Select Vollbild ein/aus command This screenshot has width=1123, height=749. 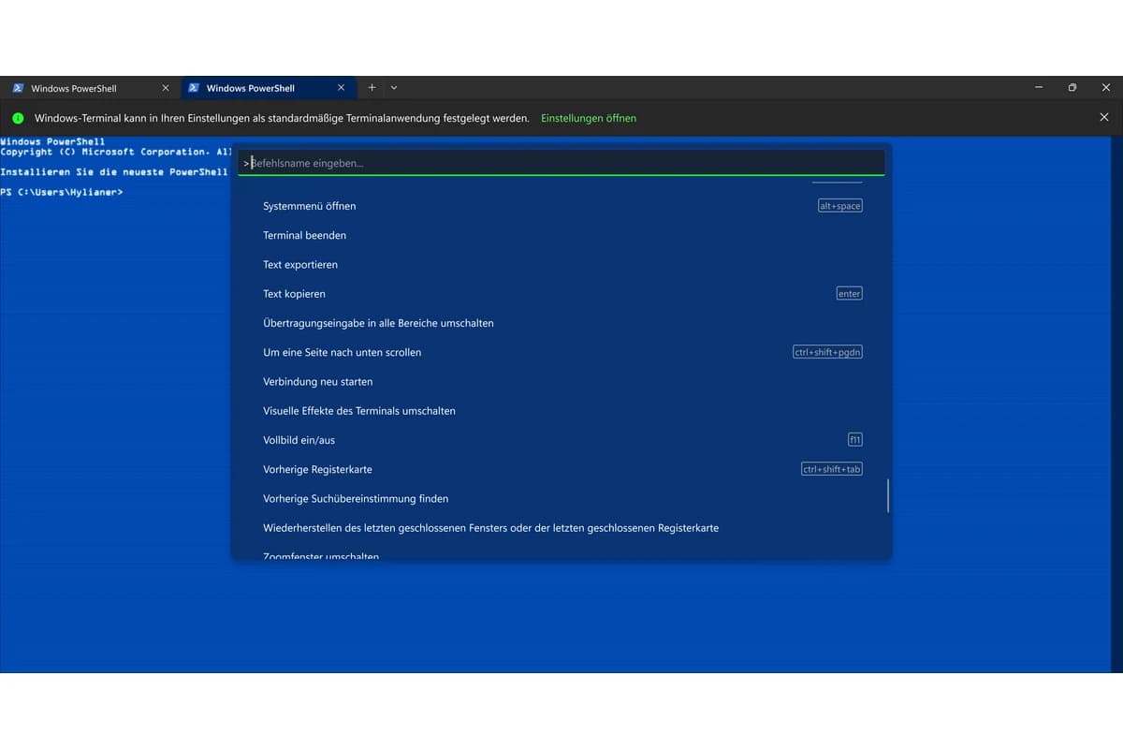561,440
